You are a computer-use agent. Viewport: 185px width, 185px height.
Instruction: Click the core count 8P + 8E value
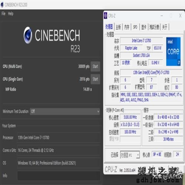coord(157,154)
